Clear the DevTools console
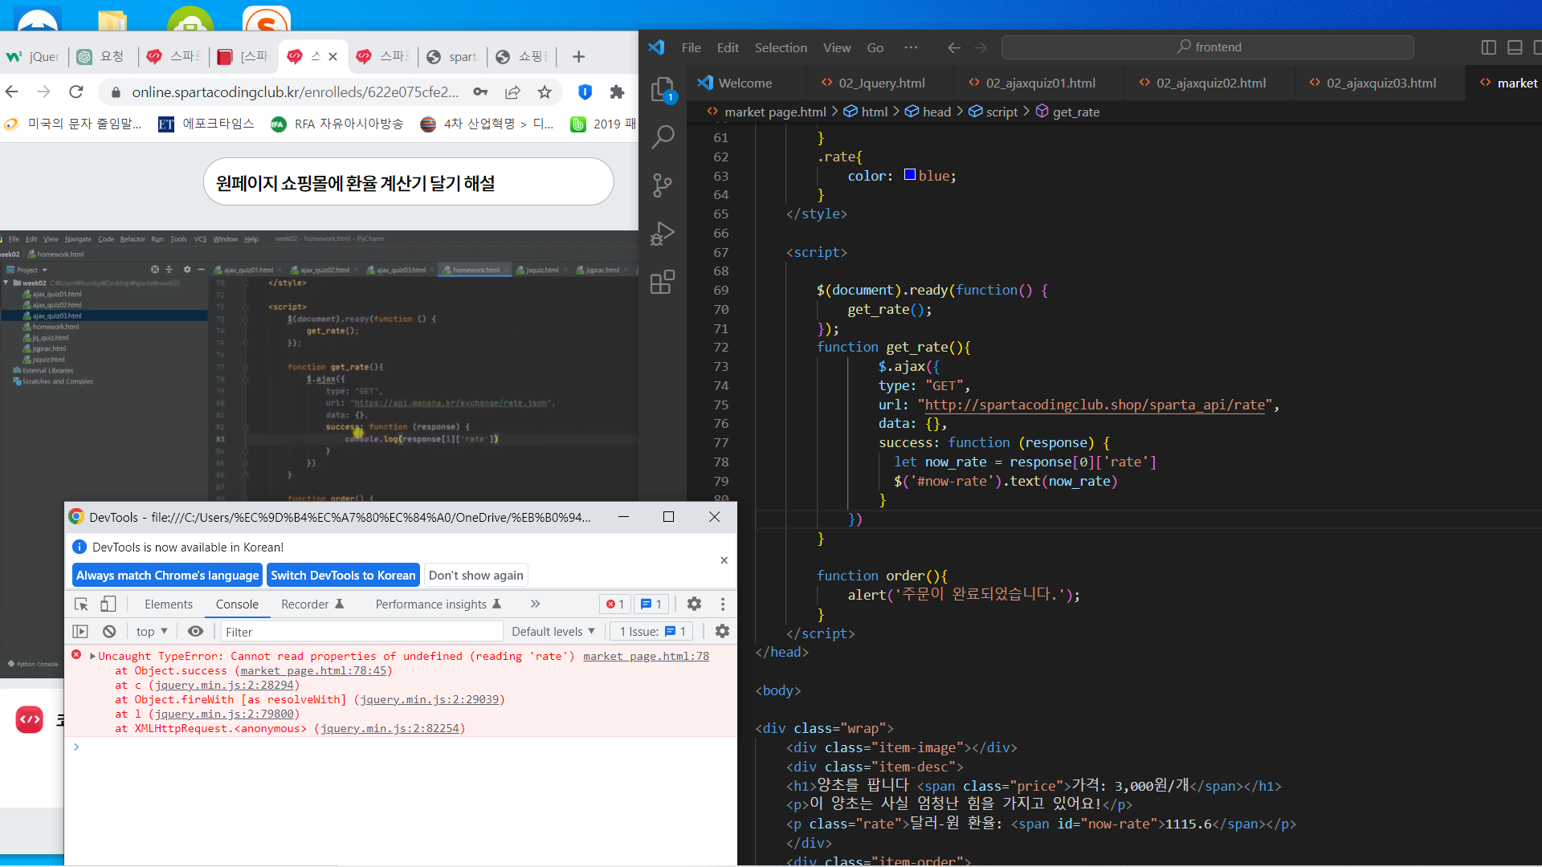1542x867 pixels. coord(109,632)
